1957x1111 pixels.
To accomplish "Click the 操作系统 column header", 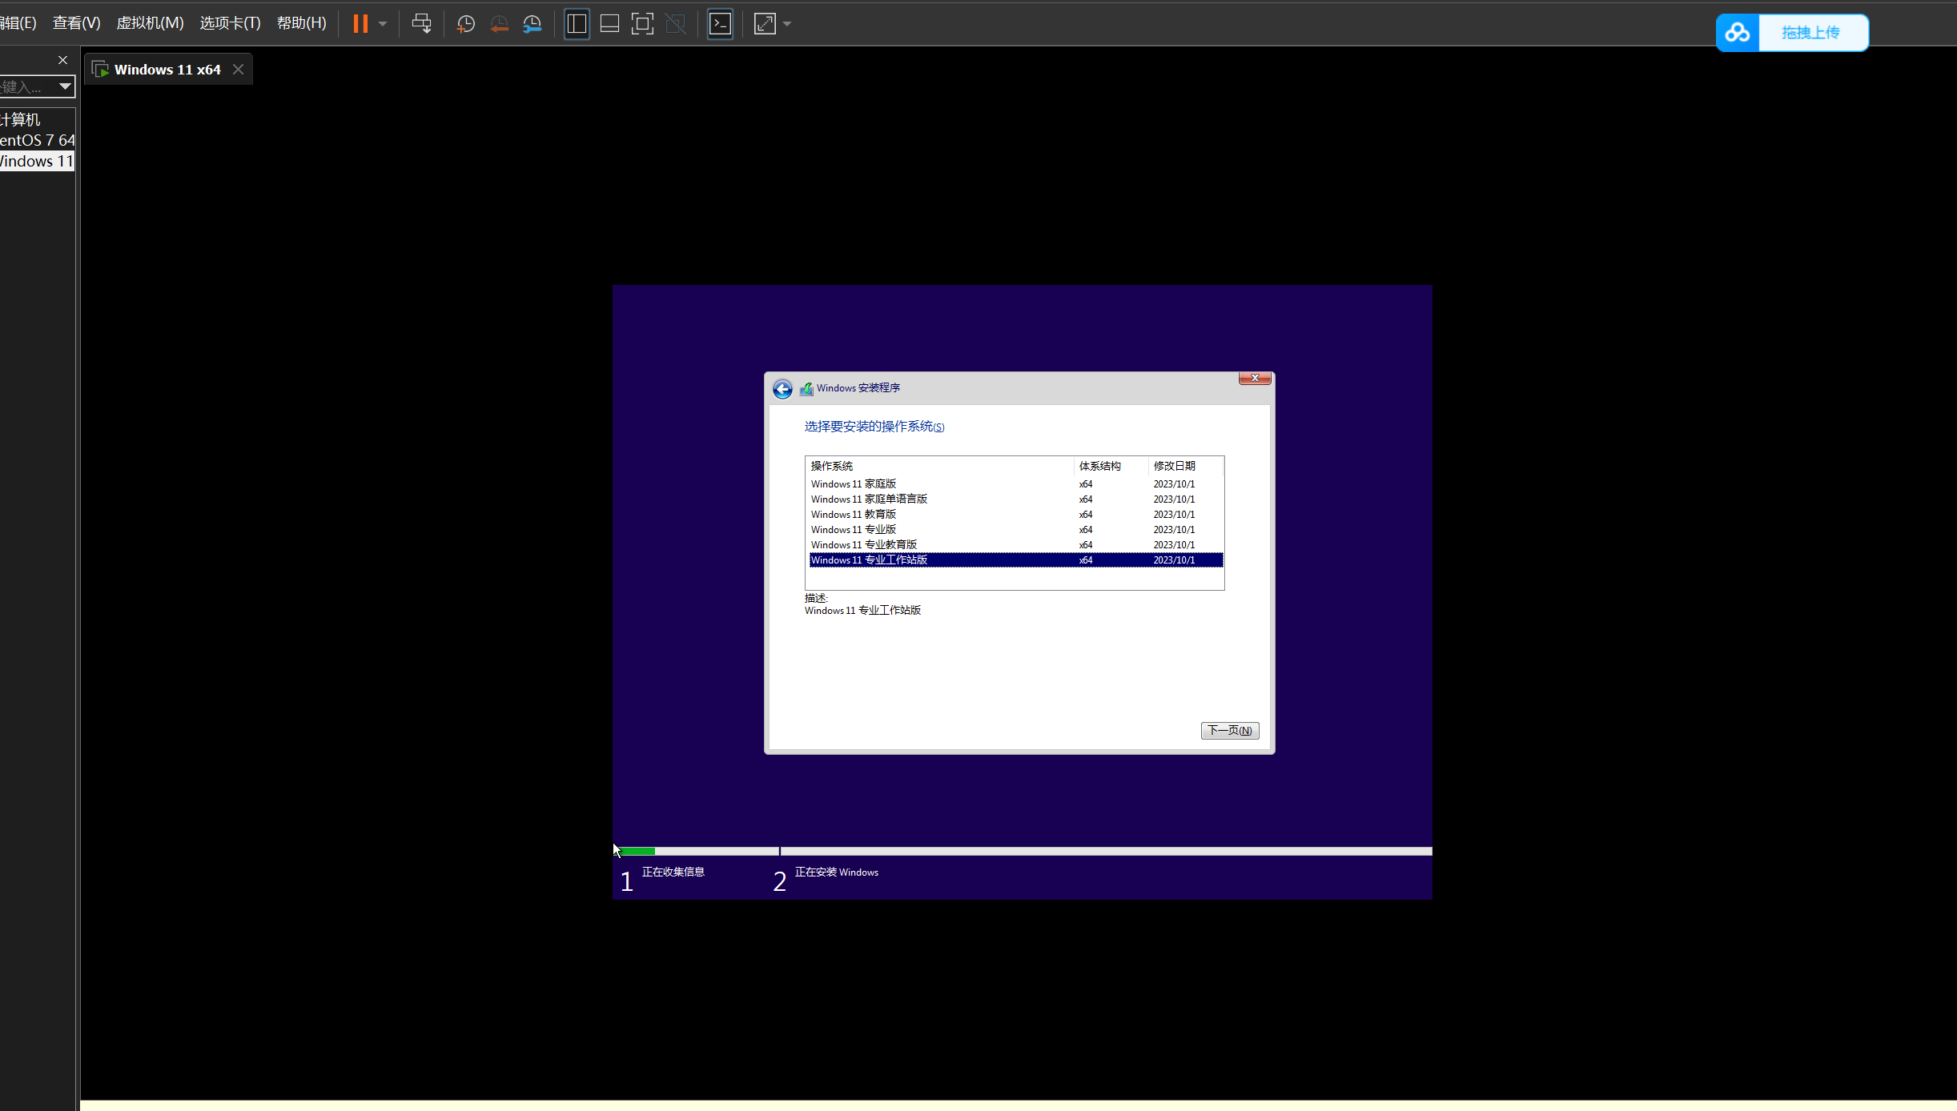I will point(940,466).
